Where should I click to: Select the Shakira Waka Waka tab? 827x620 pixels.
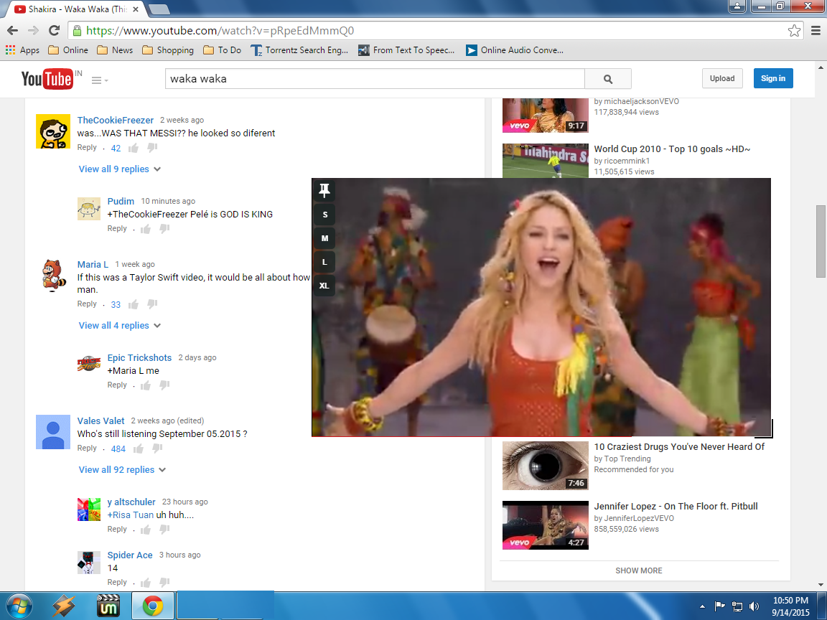[x=77, y=9]
